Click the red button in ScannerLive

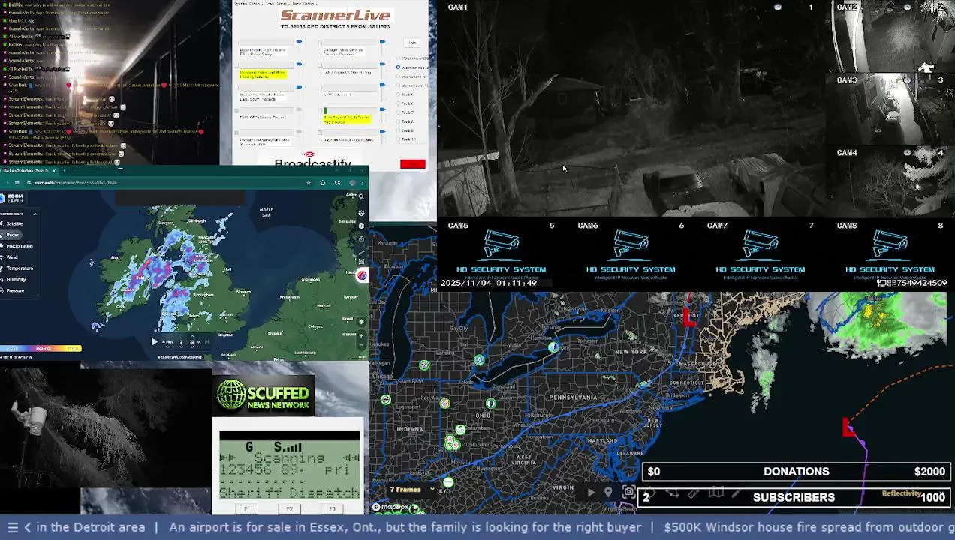click(413, 163)
